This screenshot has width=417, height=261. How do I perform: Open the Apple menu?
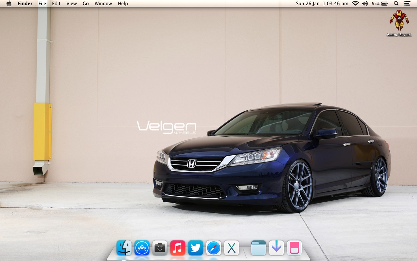(9, 4)
